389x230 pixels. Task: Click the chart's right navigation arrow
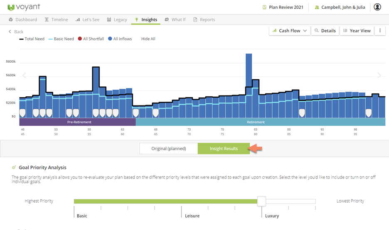pos(379,76)
